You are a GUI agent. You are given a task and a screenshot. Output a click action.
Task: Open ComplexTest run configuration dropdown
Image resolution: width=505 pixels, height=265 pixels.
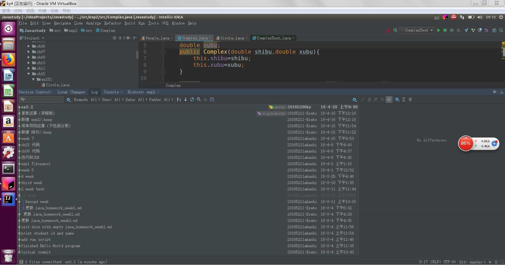(417, 30)
